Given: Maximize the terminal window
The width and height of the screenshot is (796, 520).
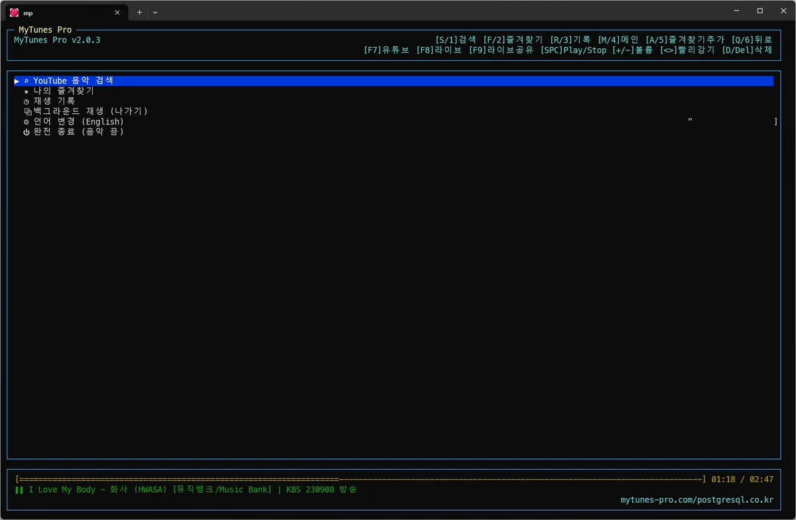Looking at the screenshot, I should coord(760,11).
